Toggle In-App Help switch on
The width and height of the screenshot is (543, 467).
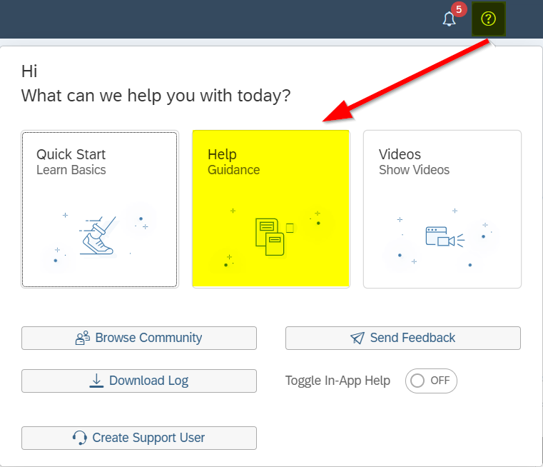pos(431,381)
